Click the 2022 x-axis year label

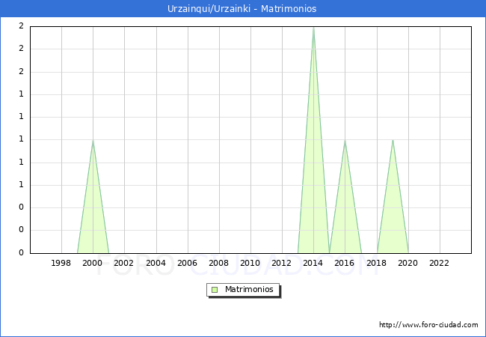(x=440, y=263)
